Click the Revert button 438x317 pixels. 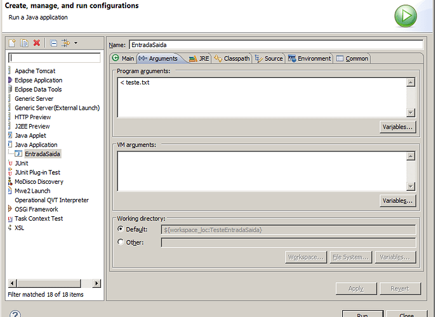[x=400, y=288]
